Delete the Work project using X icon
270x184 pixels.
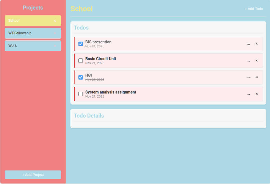[x=55, y=46]
